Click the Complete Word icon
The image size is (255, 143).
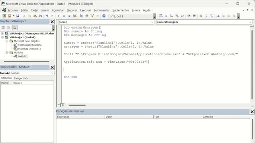182,16
